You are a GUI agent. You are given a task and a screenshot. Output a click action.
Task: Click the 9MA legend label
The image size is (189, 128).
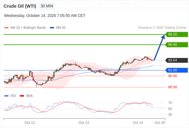pyautogui.click(x=29, y=96)
